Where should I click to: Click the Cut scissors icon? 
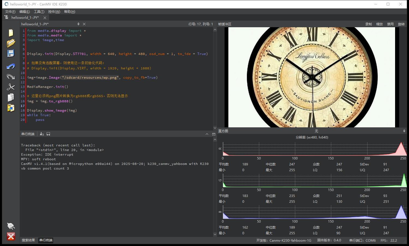(11, 87)
